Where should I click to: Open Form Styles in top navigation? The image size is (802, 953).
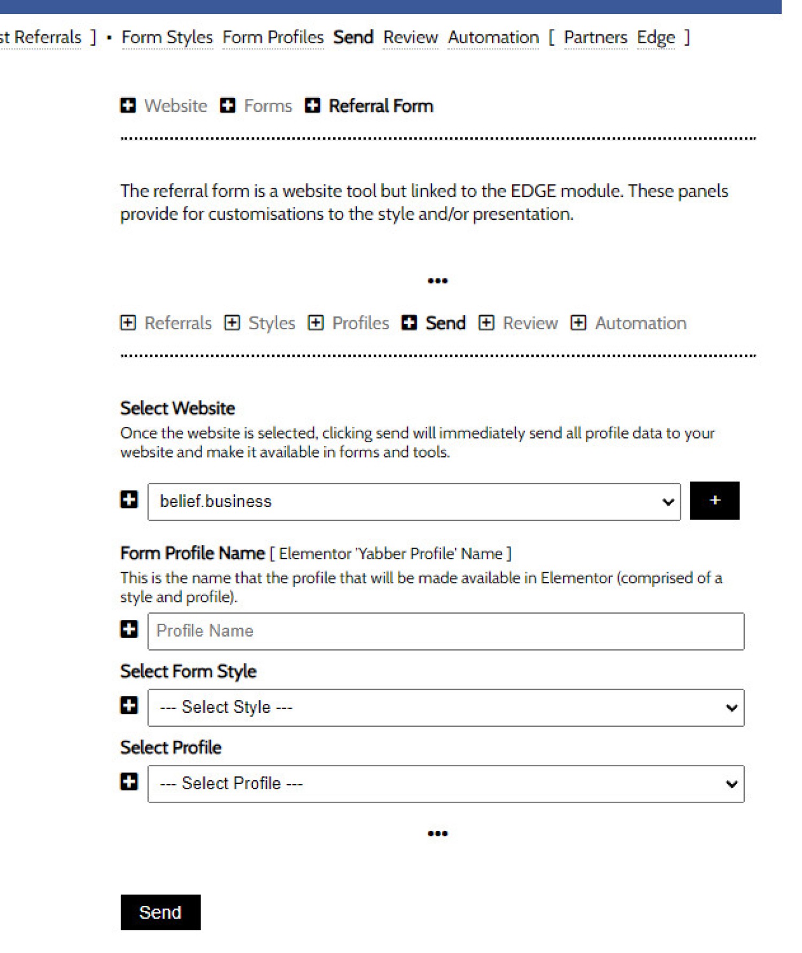pos(167,37)
